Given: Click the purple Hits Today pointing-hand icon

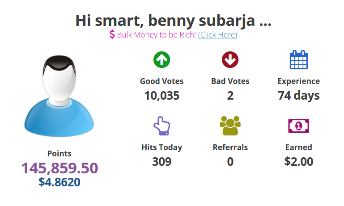Looking at the screenshot, I should 161,126.
